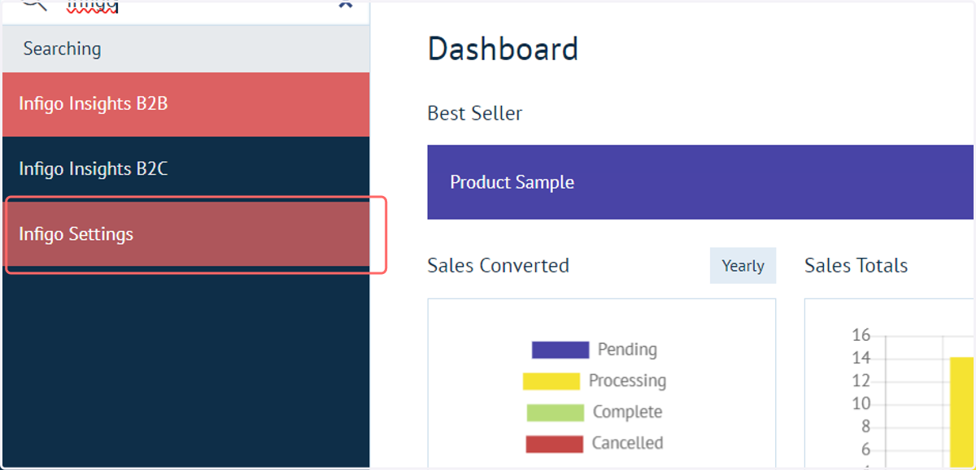Toggle the Pending legend swatch

point(560,350)
